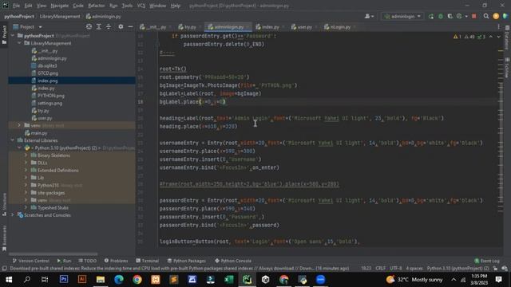Open the Tools menu
Image resolution: width=511 pixels, height=287 pixels.
click(127, 6)
